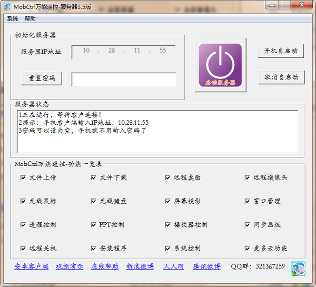Open the 视频演示 link

coord(70,266)
